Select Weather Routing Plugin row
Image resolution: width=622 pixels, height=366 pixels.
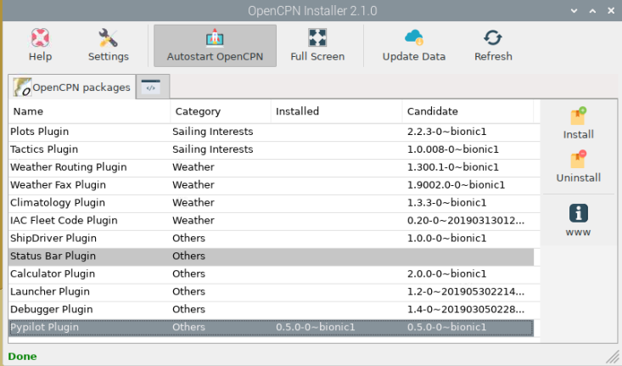272,167
